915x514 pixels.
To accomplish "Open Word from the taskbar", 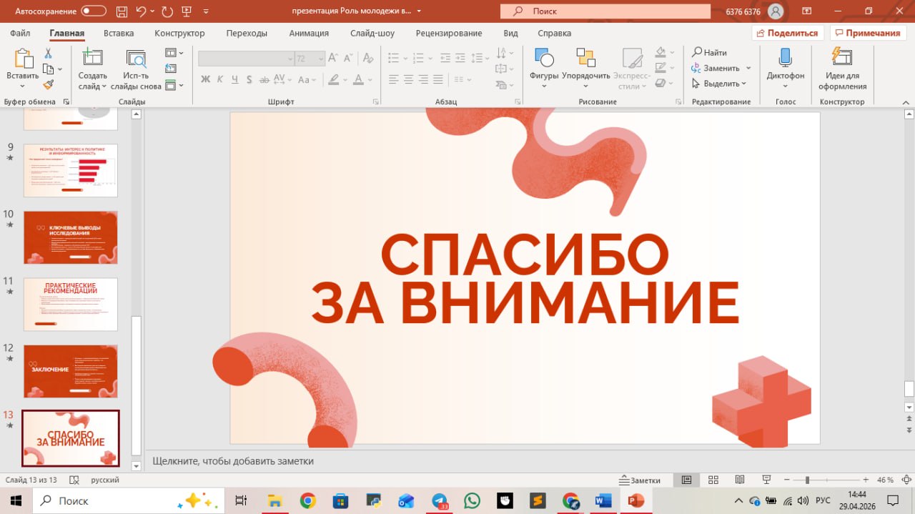I will 603,500.
